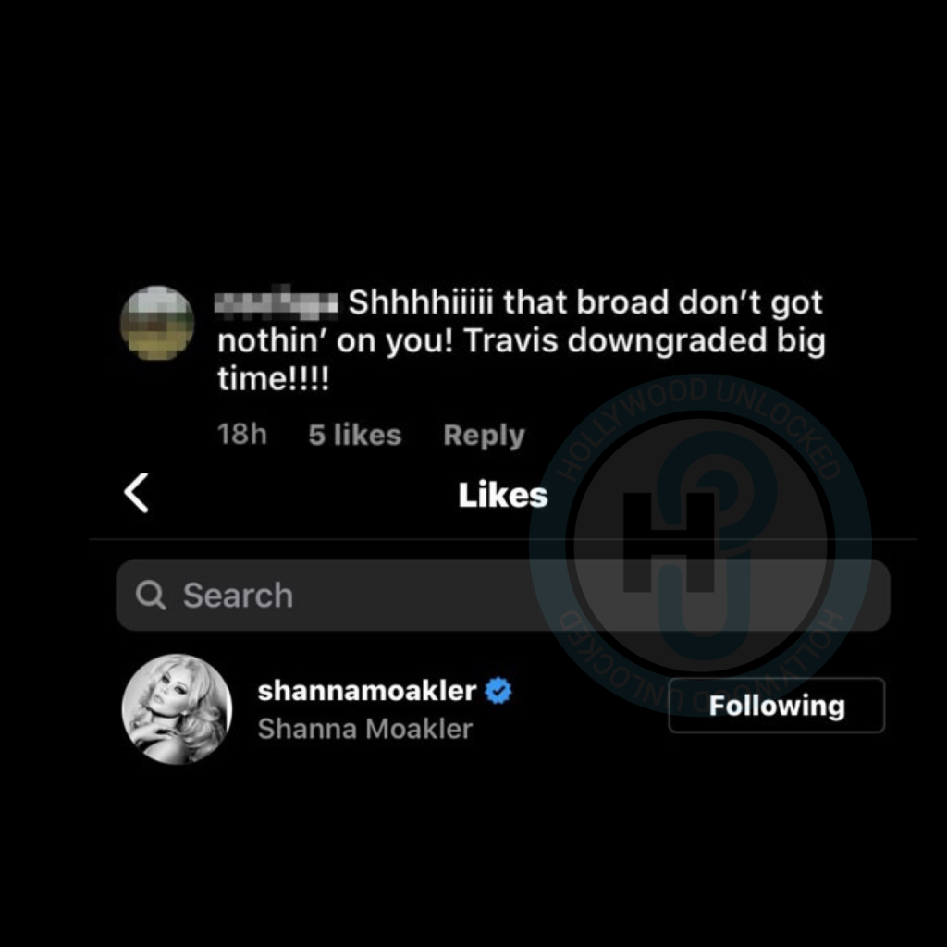Select the comment text about Travis downgrading
947x947 pixels.
pos(522,340)
